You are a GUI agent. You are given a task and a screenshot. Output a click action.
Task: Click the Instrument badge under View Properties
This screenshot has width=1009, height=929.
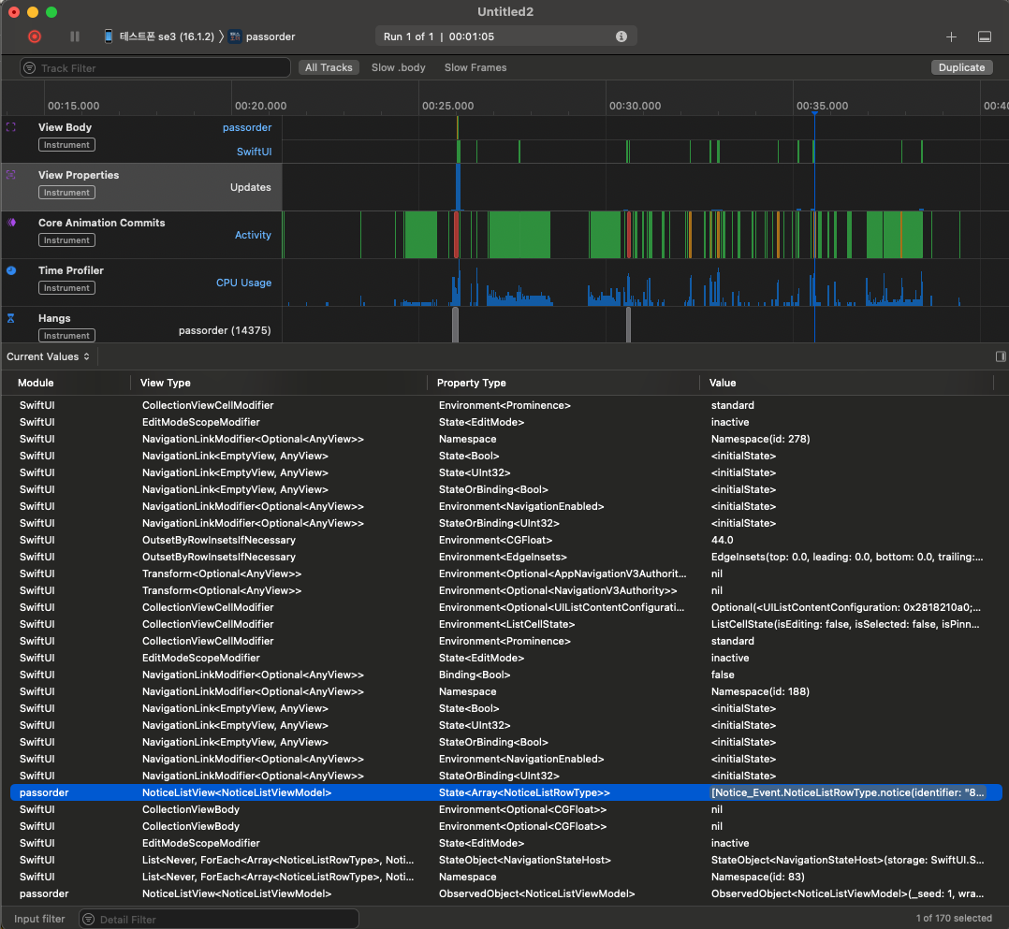(67, 193)
